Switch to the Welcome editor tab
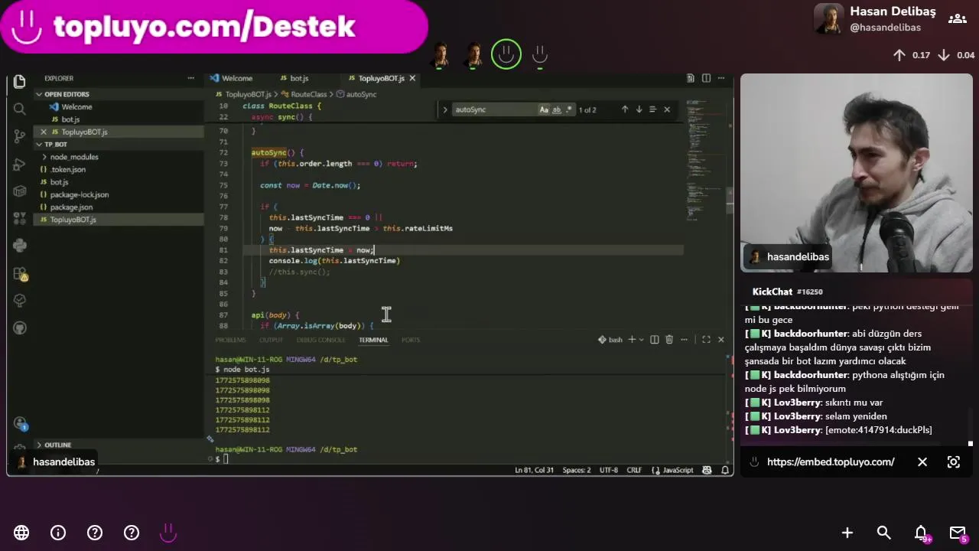The width and height of the screenshot is (979, 551). [x=233, y=78]
